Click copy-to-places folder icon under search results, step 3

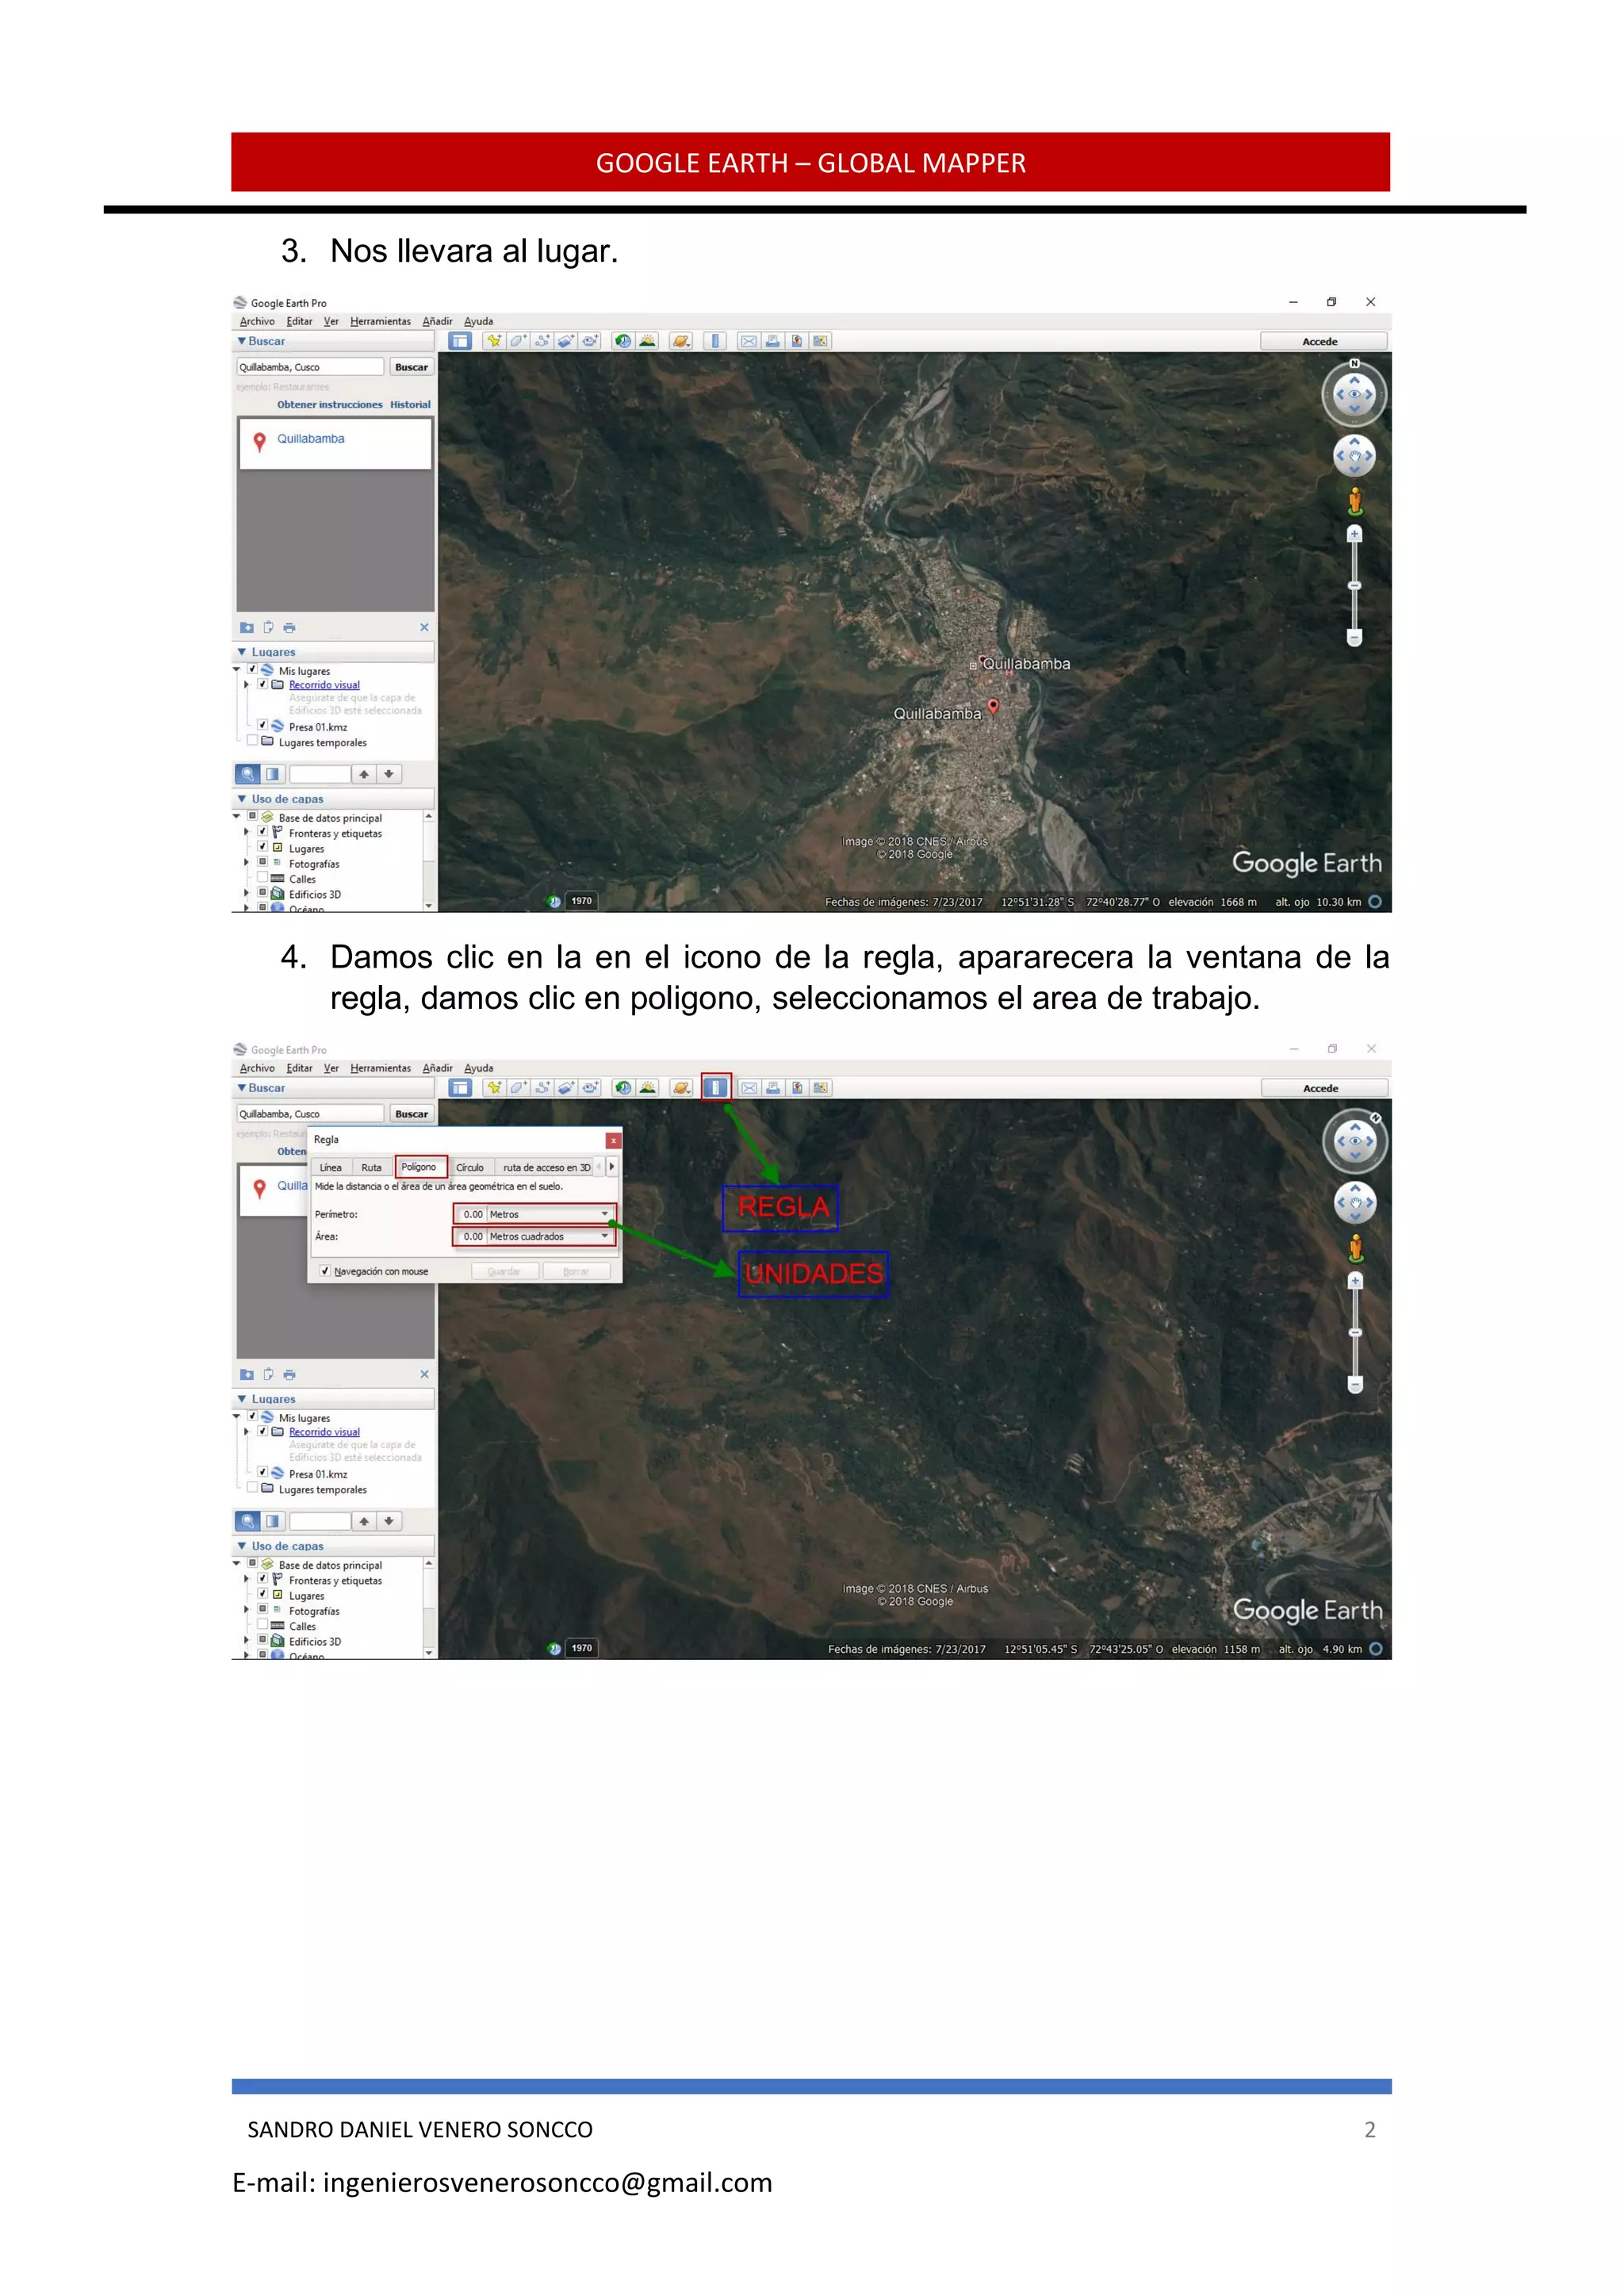(247, 628)
